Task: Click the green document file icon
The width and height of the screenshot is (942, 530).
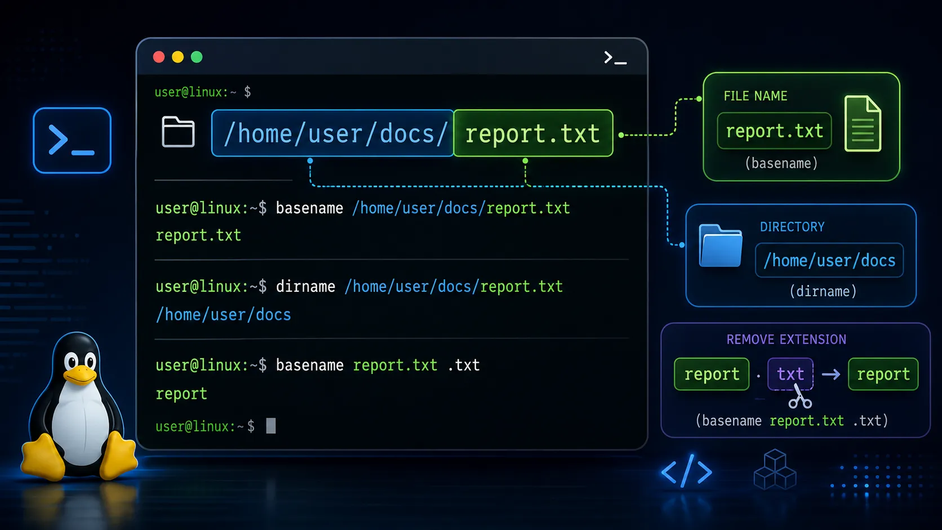Action: (x=863, y=123)
